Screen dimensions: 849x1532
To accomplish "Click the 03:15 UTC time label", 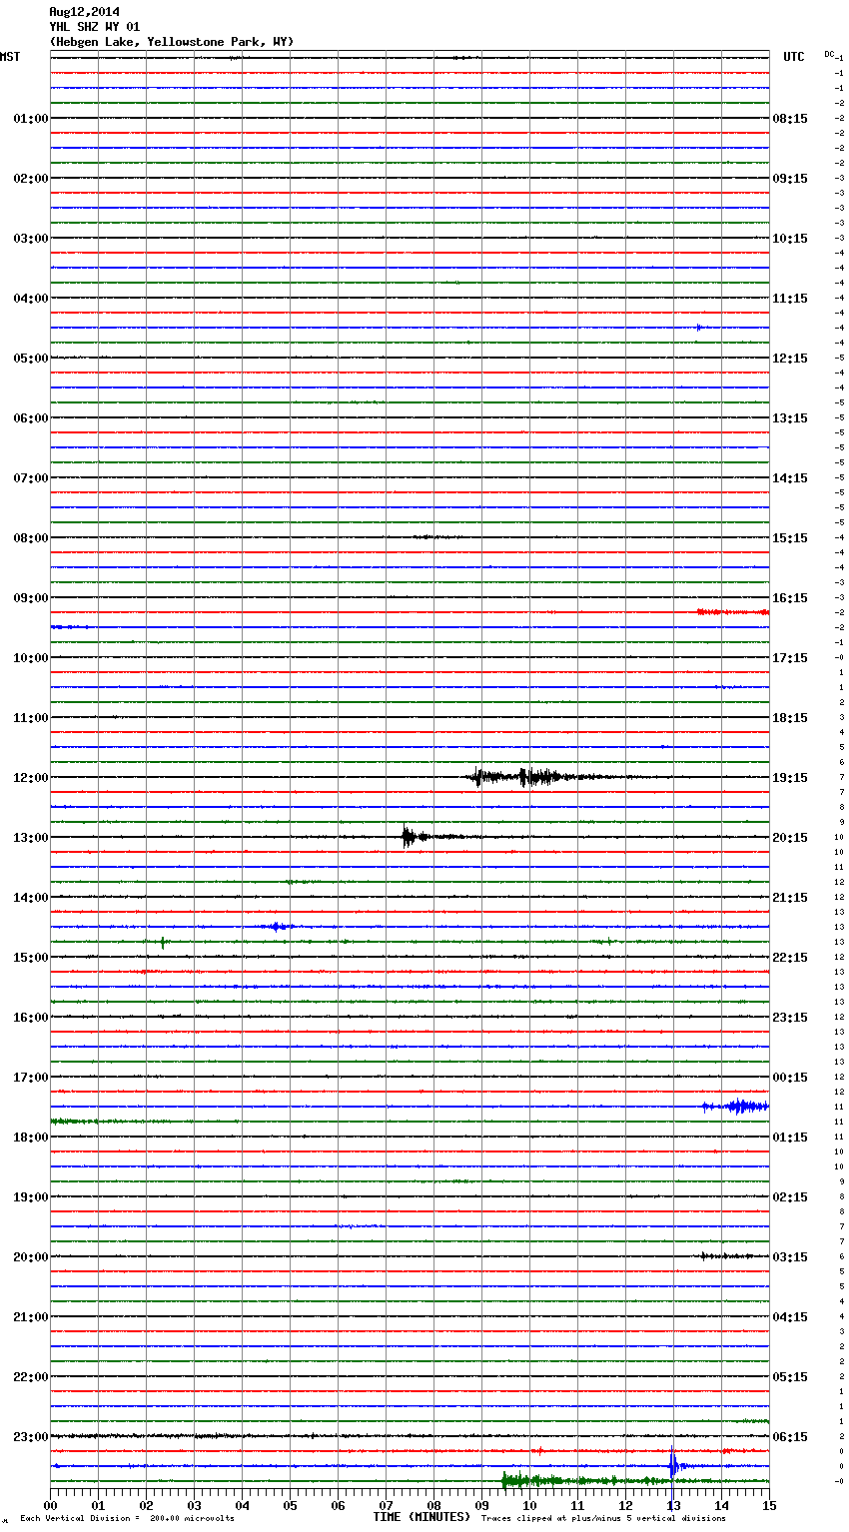I will pos(790,1257).
